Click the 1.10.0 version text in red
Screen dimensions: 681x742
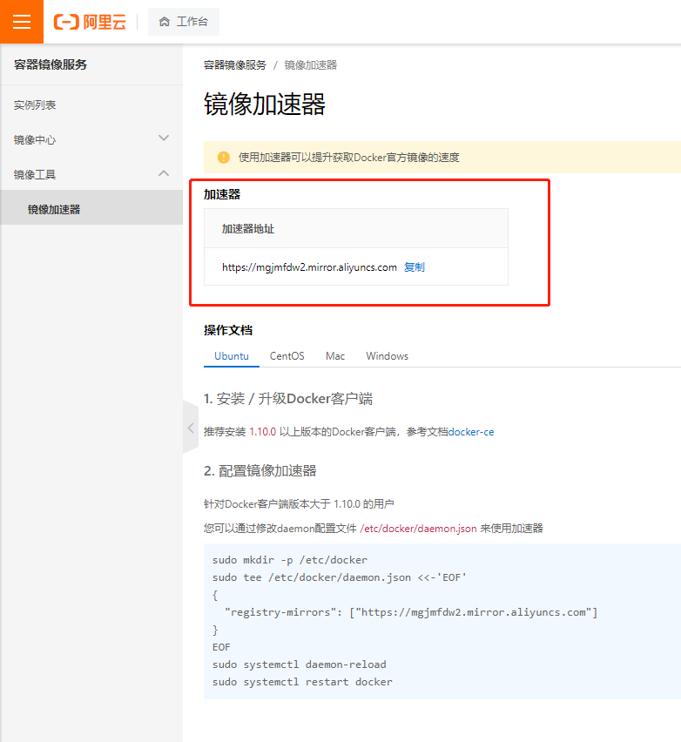point(263,432)
